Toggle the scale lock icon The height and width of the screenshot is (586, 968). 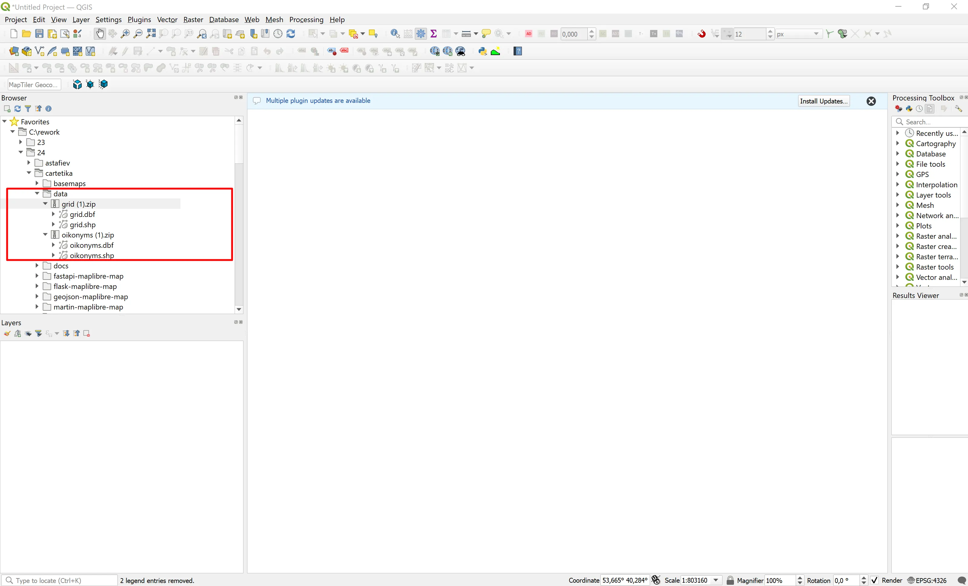[x=730, y=580]
